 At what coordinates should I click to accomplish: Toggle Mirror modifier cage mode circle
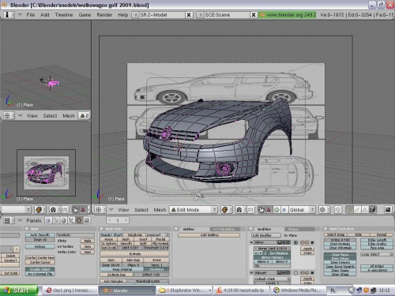pos(295,242)
